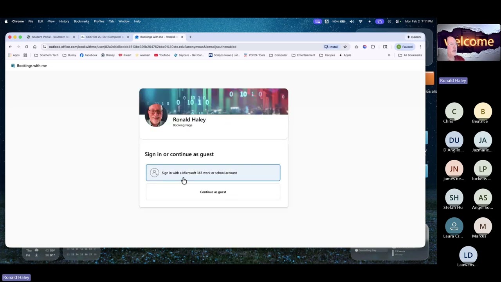Click the Chrome home icon
Image resolution: width=501 pixels, height=282 pixels.
pos(34,47)
